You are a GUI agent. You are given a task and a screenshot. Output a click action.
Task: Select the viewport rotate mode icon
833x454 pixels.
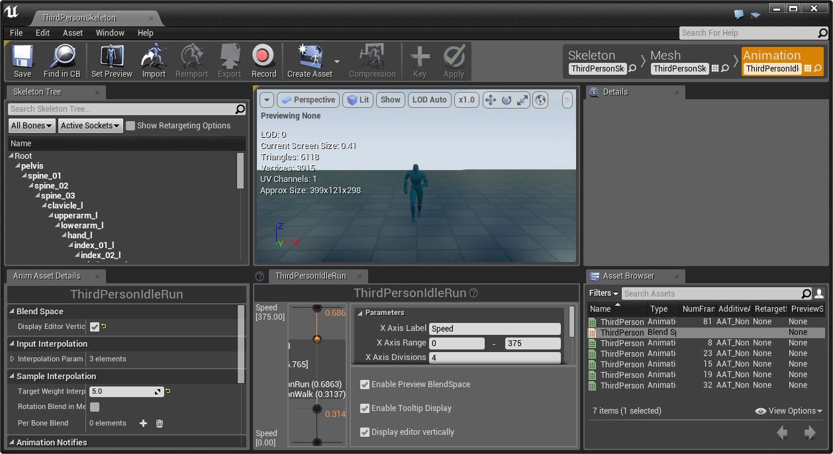[507, 100]
